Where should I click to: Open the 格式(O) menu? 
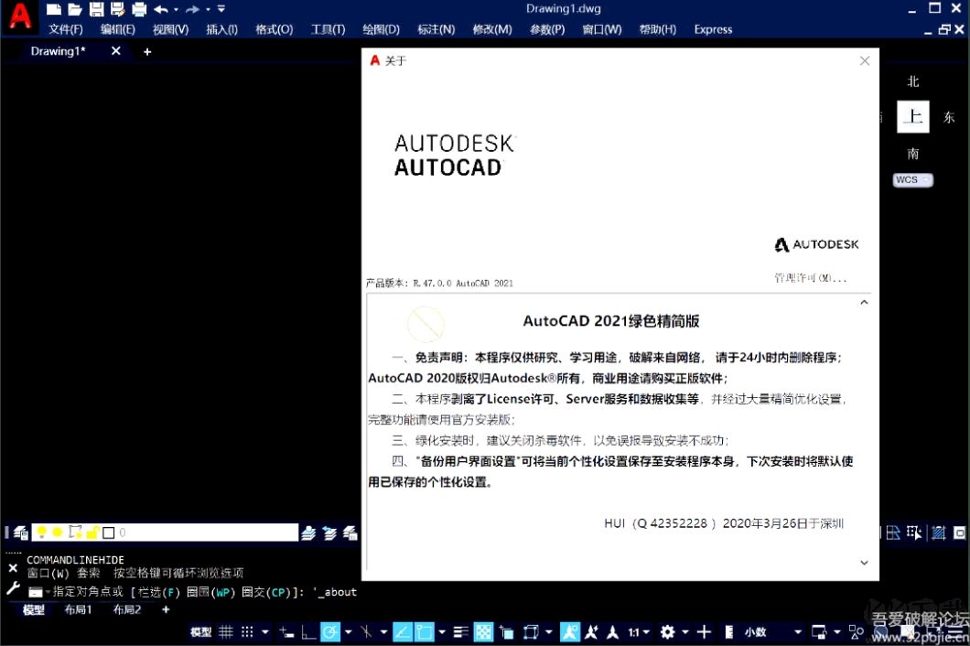click(274, 29)
